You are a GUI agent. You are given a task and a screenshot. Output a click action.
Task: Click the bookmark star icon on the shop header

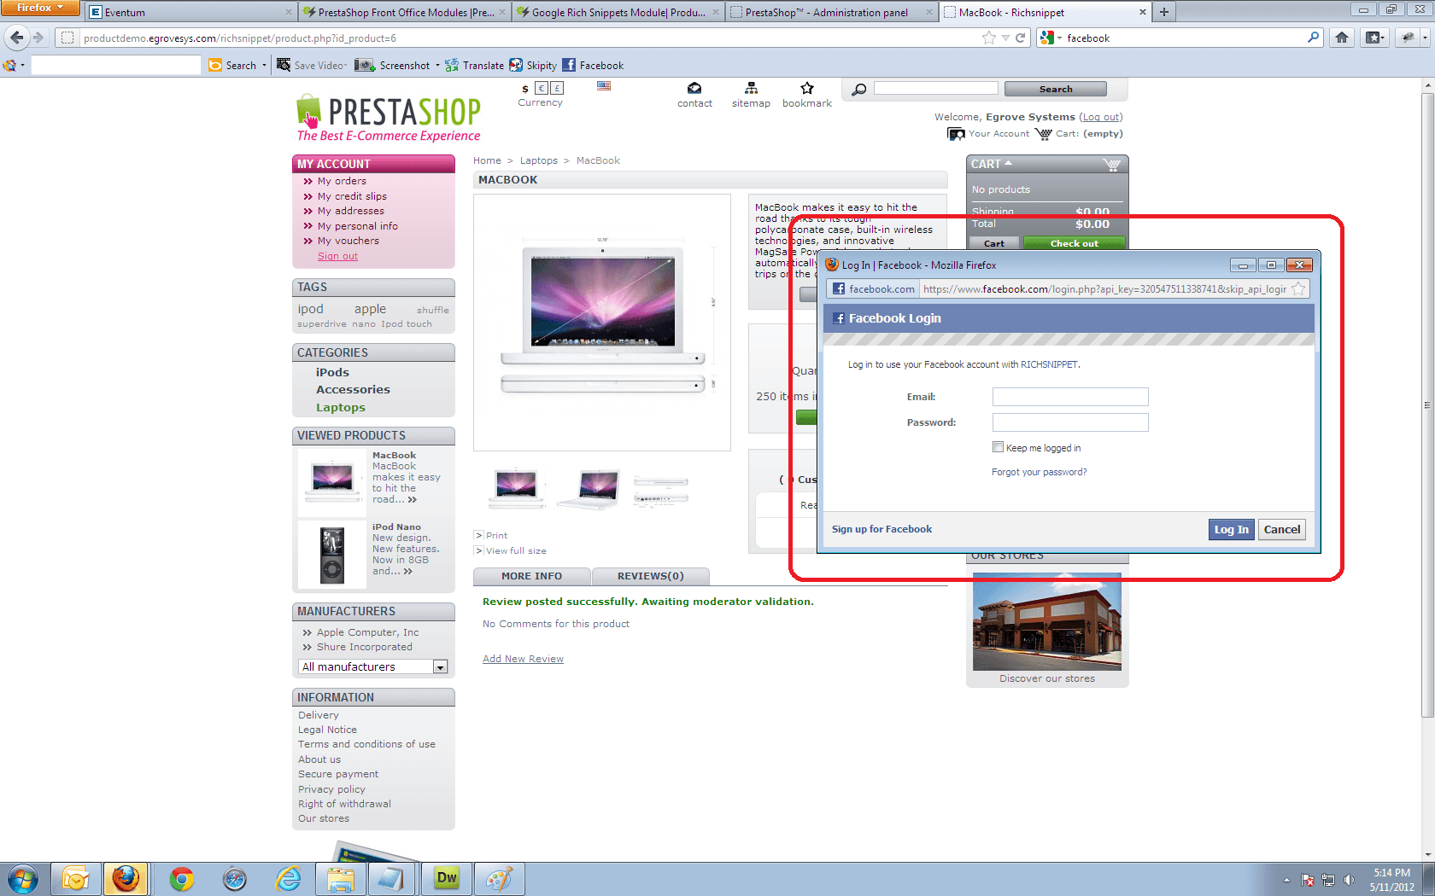coord(807,88)
